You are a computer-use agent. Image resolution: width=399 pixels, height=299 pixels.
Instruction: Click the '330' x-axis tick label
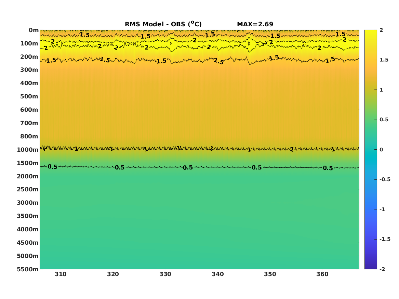click(165, 274)
